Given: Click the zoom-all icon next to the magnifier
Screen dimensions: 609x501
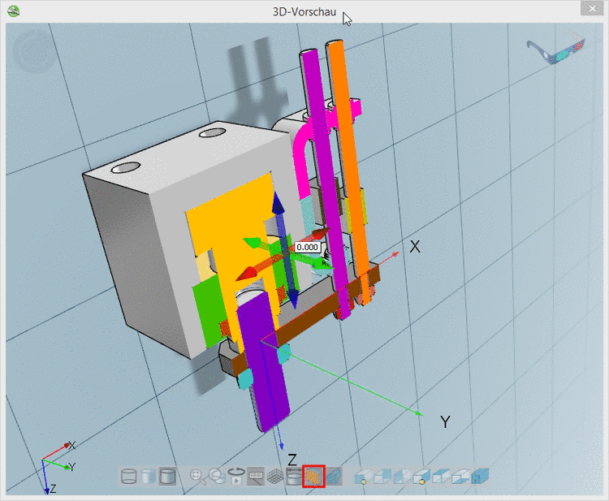Looking at the screenshot, I should (217, 477).
